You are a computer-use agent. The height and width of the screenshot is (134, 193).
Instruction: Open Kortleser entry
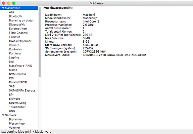pyautogui.click(x=15, y=53)
